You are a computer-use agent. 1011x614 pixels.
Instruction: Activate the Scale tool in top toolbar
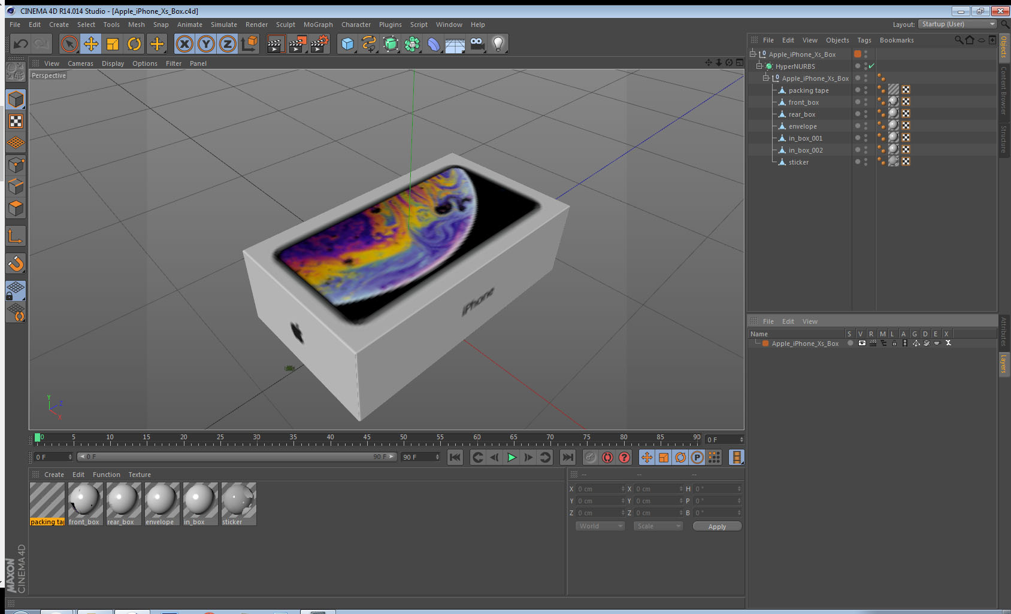click(113, 44)
